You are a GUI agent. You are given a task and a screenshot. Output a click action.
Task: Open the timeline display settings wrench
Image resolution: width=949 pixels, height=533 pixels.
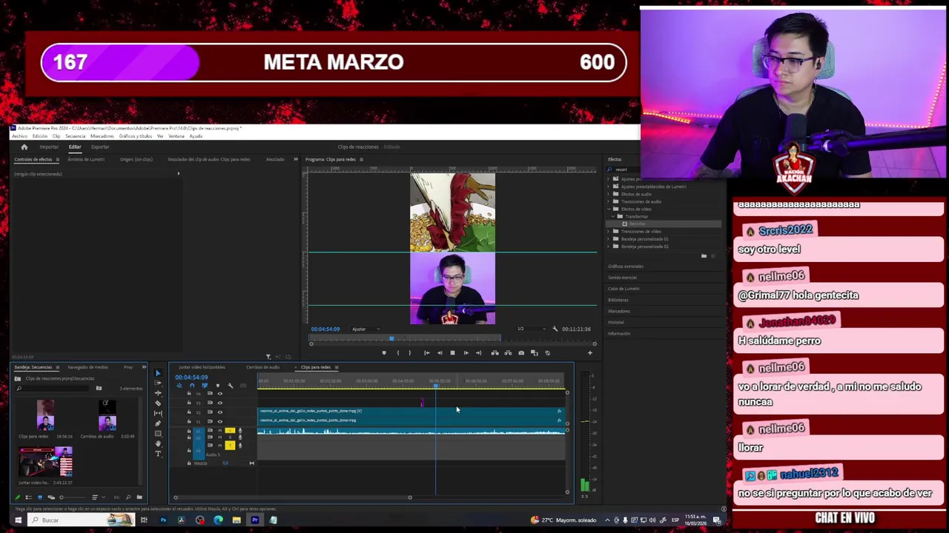[230, 385]
